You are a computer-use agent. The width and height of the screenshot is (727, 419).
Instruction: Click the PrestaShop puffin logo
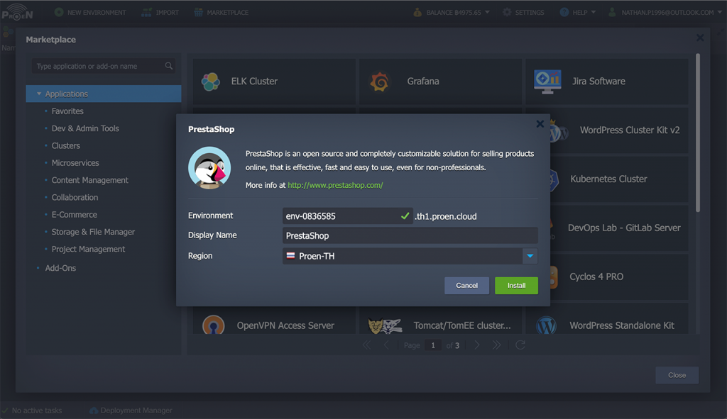209,168
